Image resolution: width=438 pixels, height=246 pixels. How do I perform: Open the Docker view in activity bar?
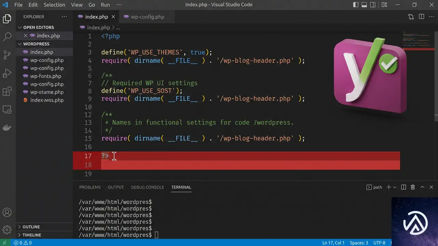coord(7,127)
